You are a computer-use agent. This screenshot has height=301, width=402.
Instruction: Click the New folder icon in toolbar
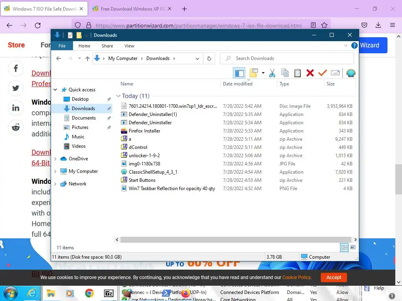pos(254,73)
